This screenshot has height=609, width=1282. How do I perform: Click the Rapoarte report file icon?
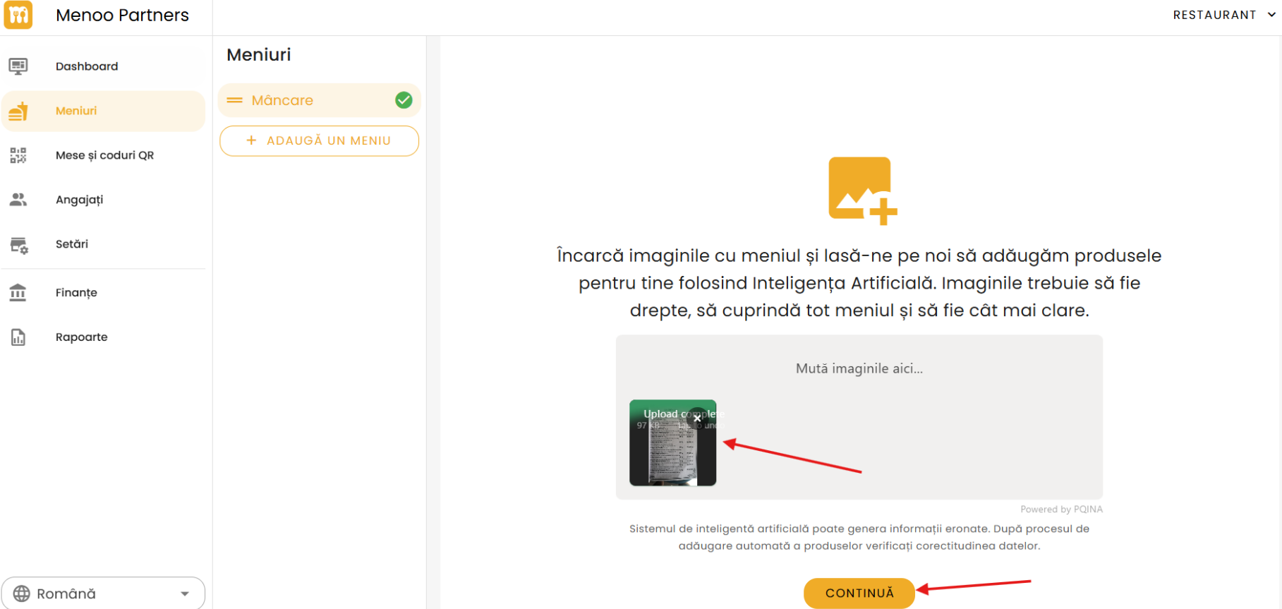click(x=18, y=337)
